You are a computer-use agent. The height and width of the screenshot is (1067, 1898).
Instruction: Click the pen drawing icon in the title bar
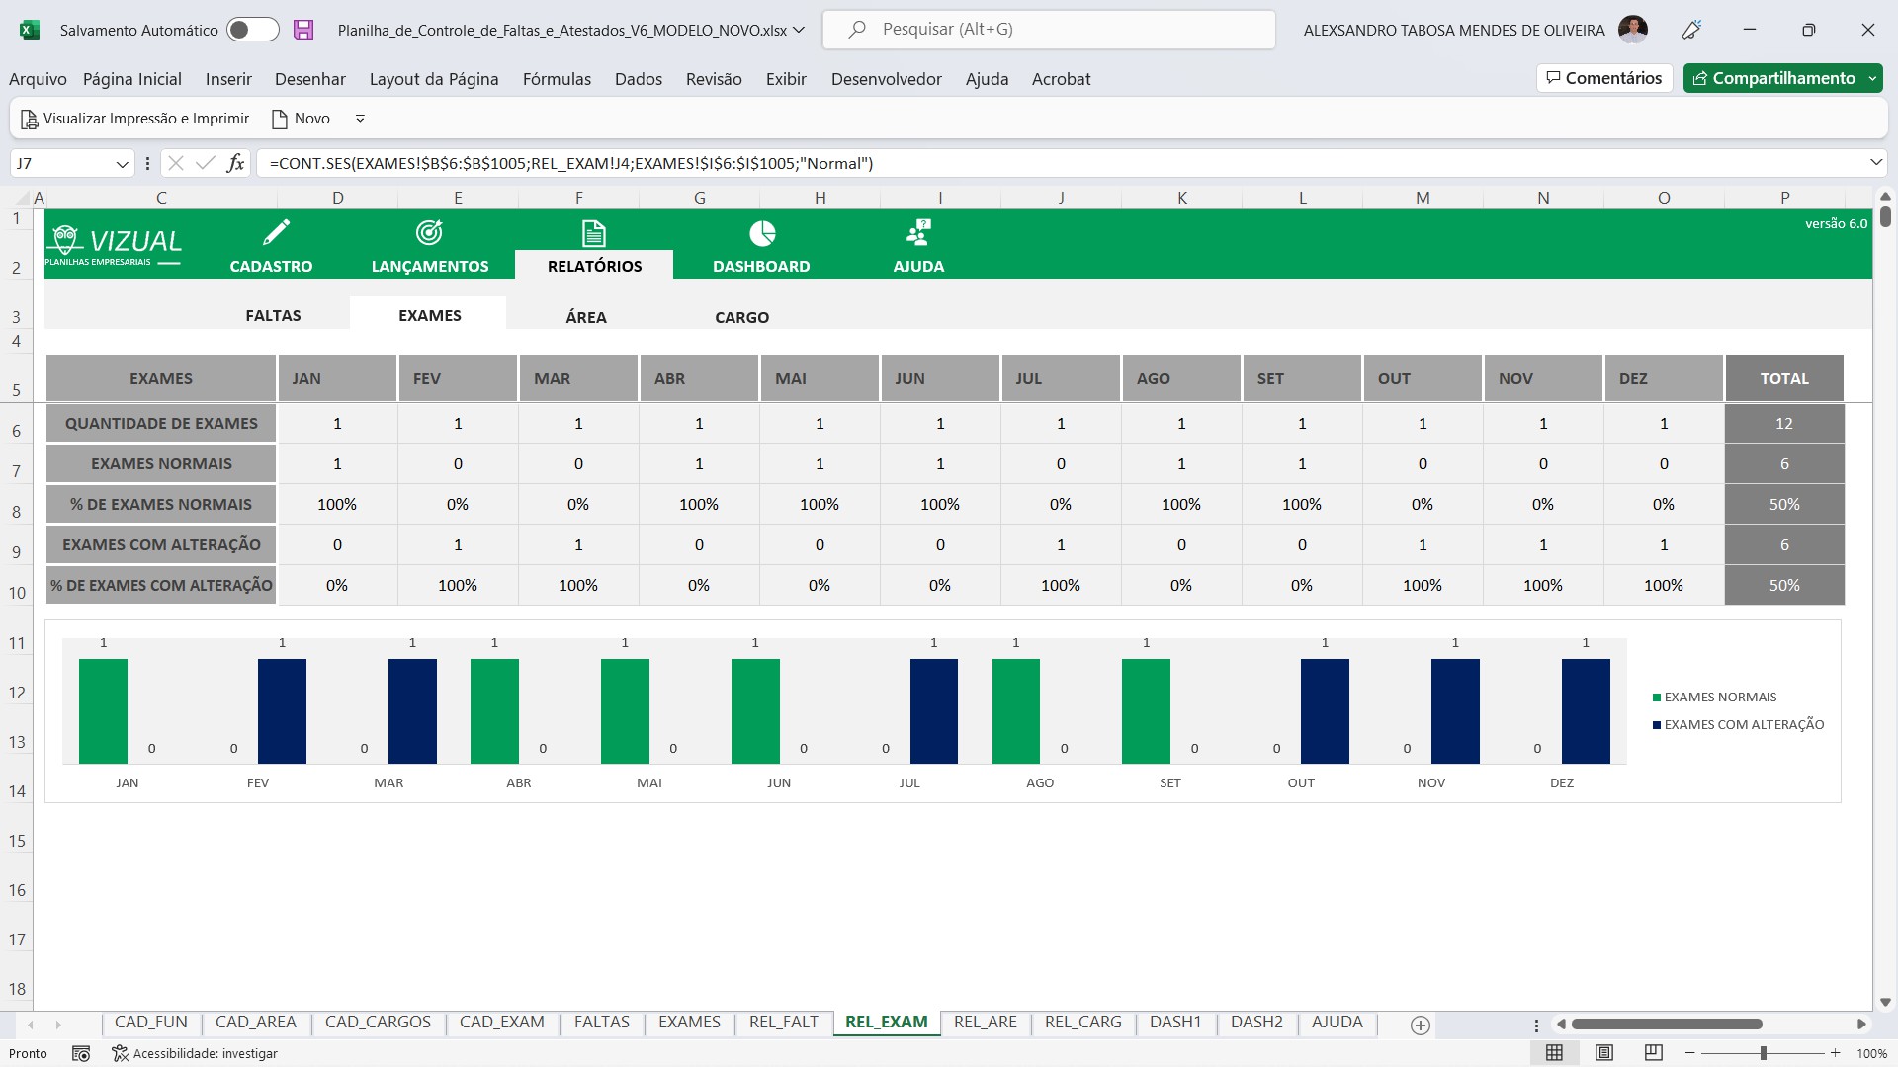tap(1691, 30)
